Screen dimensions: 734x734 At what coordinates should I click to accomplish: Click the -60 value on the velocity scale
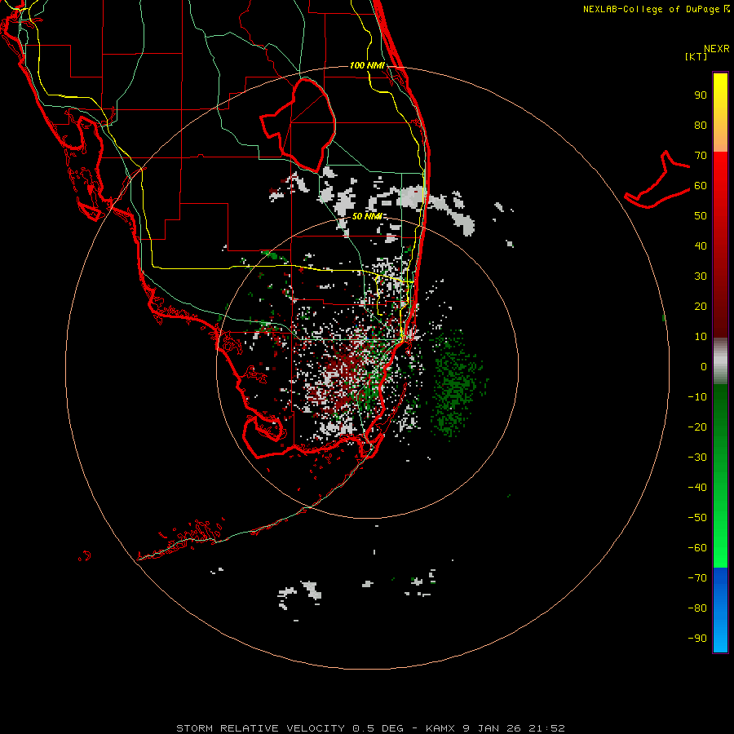(x=697, y=548)
